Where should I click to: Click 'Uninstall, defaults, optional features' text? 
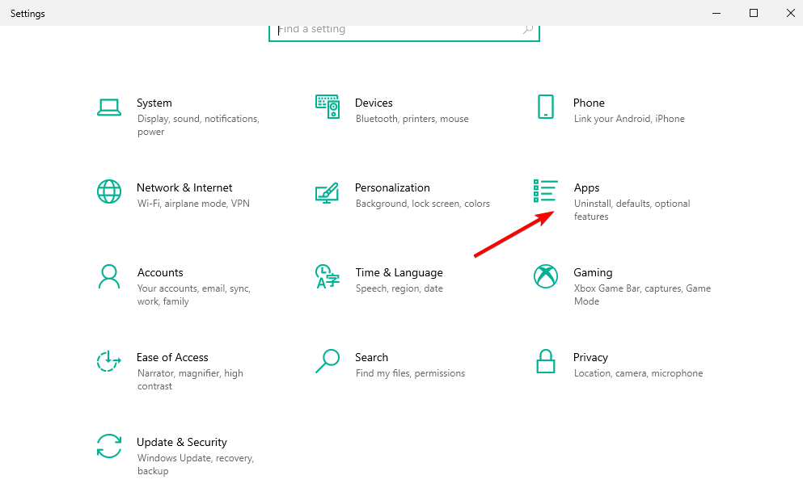click(632, 210)
